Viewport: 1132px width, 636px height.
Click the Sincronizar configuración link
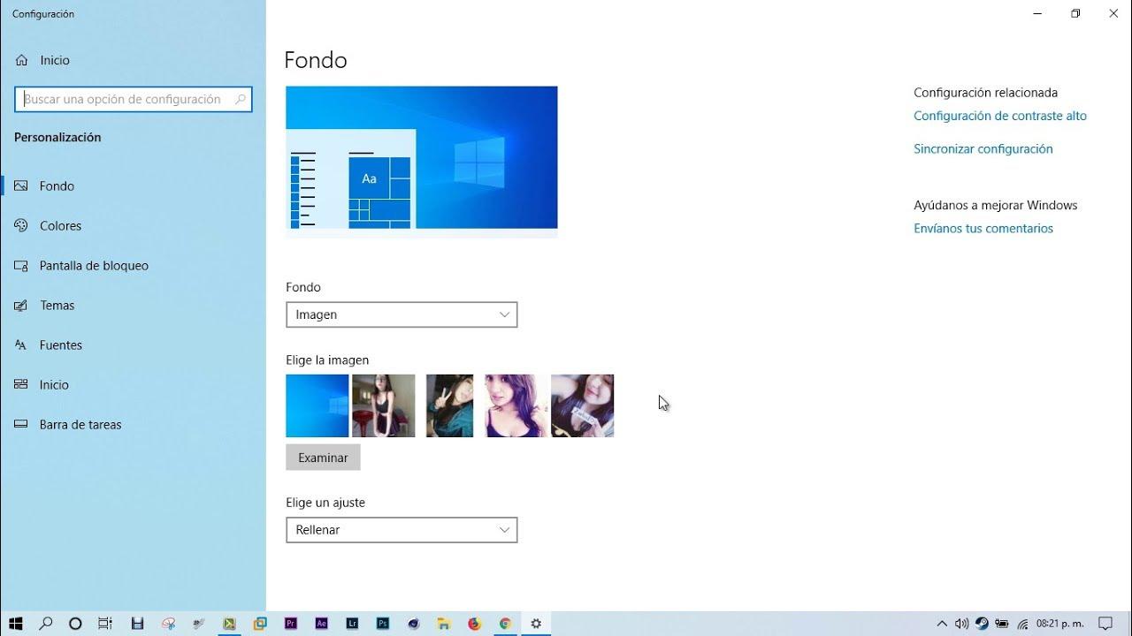click(983, 149)
